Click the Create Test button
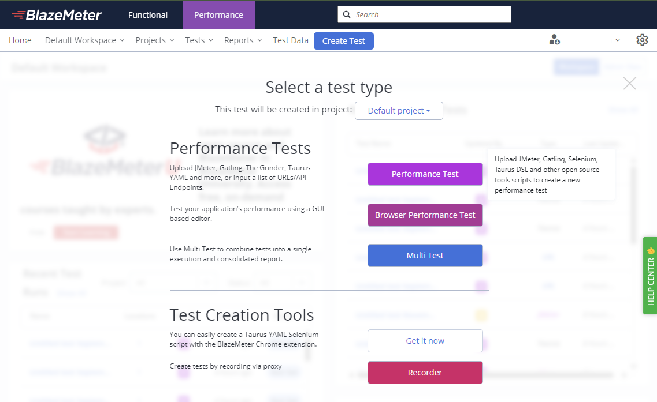 point(344,41)
